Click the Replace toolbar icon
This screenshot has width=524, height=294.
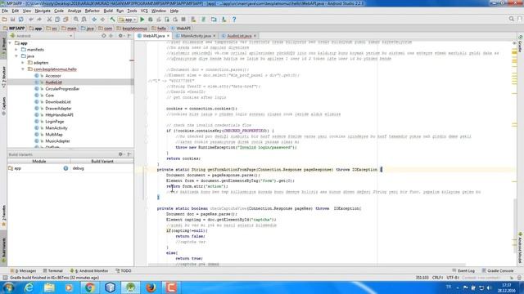point(84,20)
